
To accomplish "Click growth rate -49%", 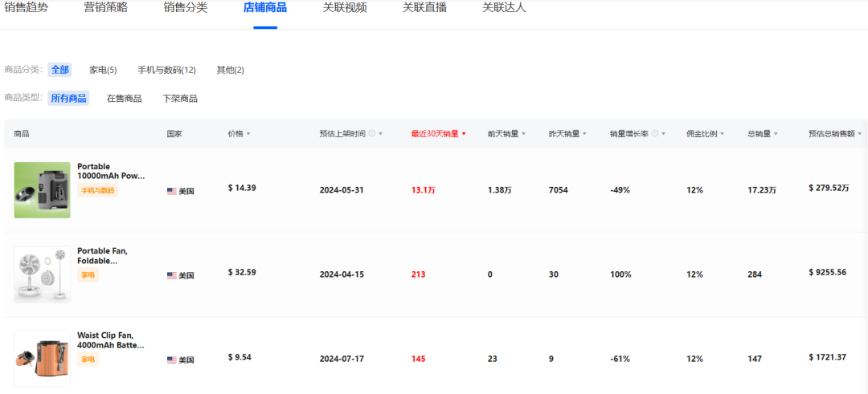I will (620, 190).
